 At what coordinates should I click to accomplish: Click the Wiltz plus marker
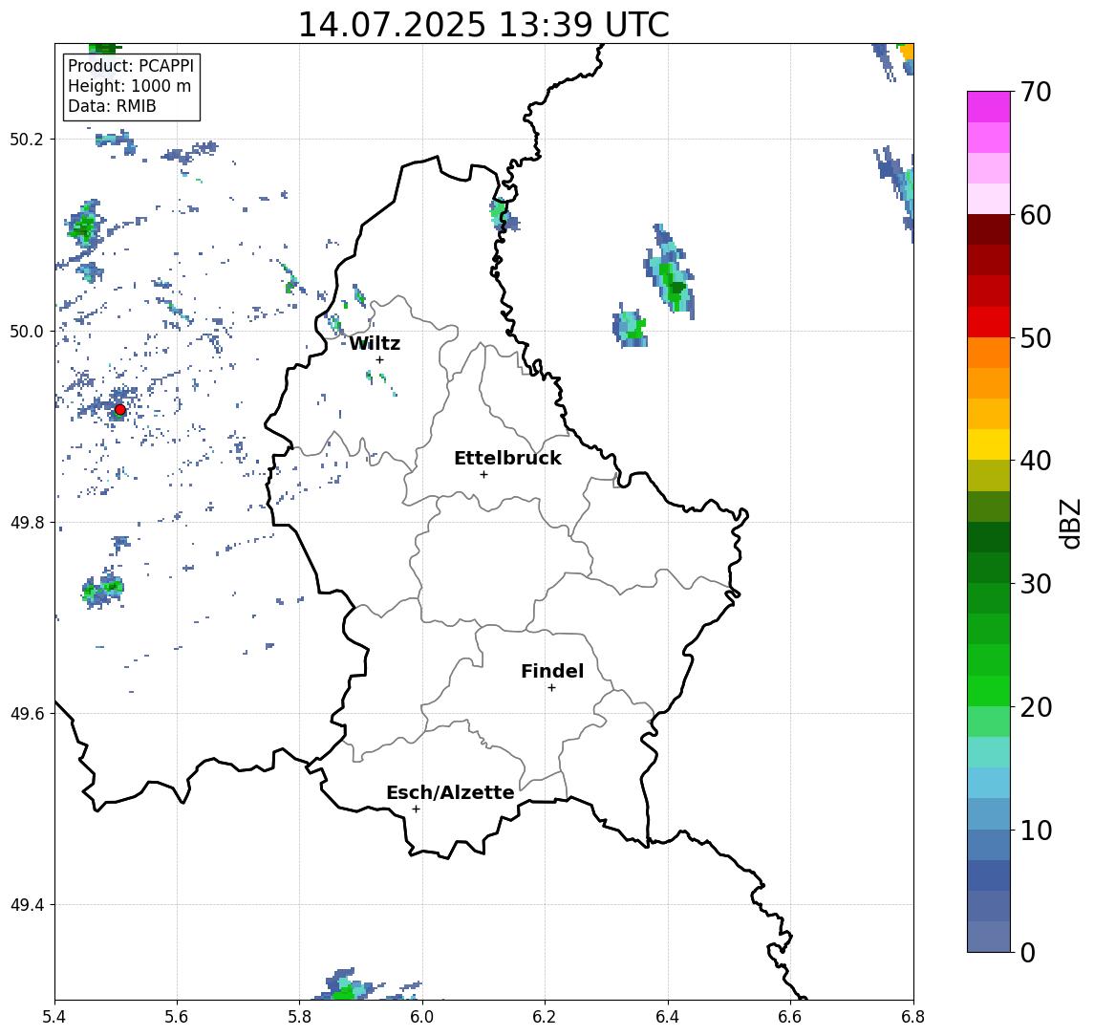379,360
